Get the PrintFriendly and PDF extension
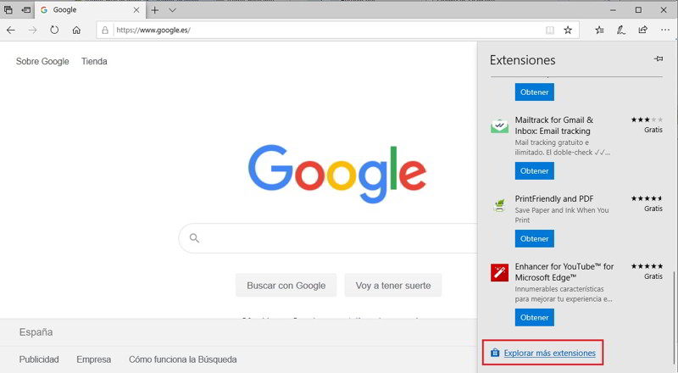This screenshot has width=678, height=373. pos(534,238)
